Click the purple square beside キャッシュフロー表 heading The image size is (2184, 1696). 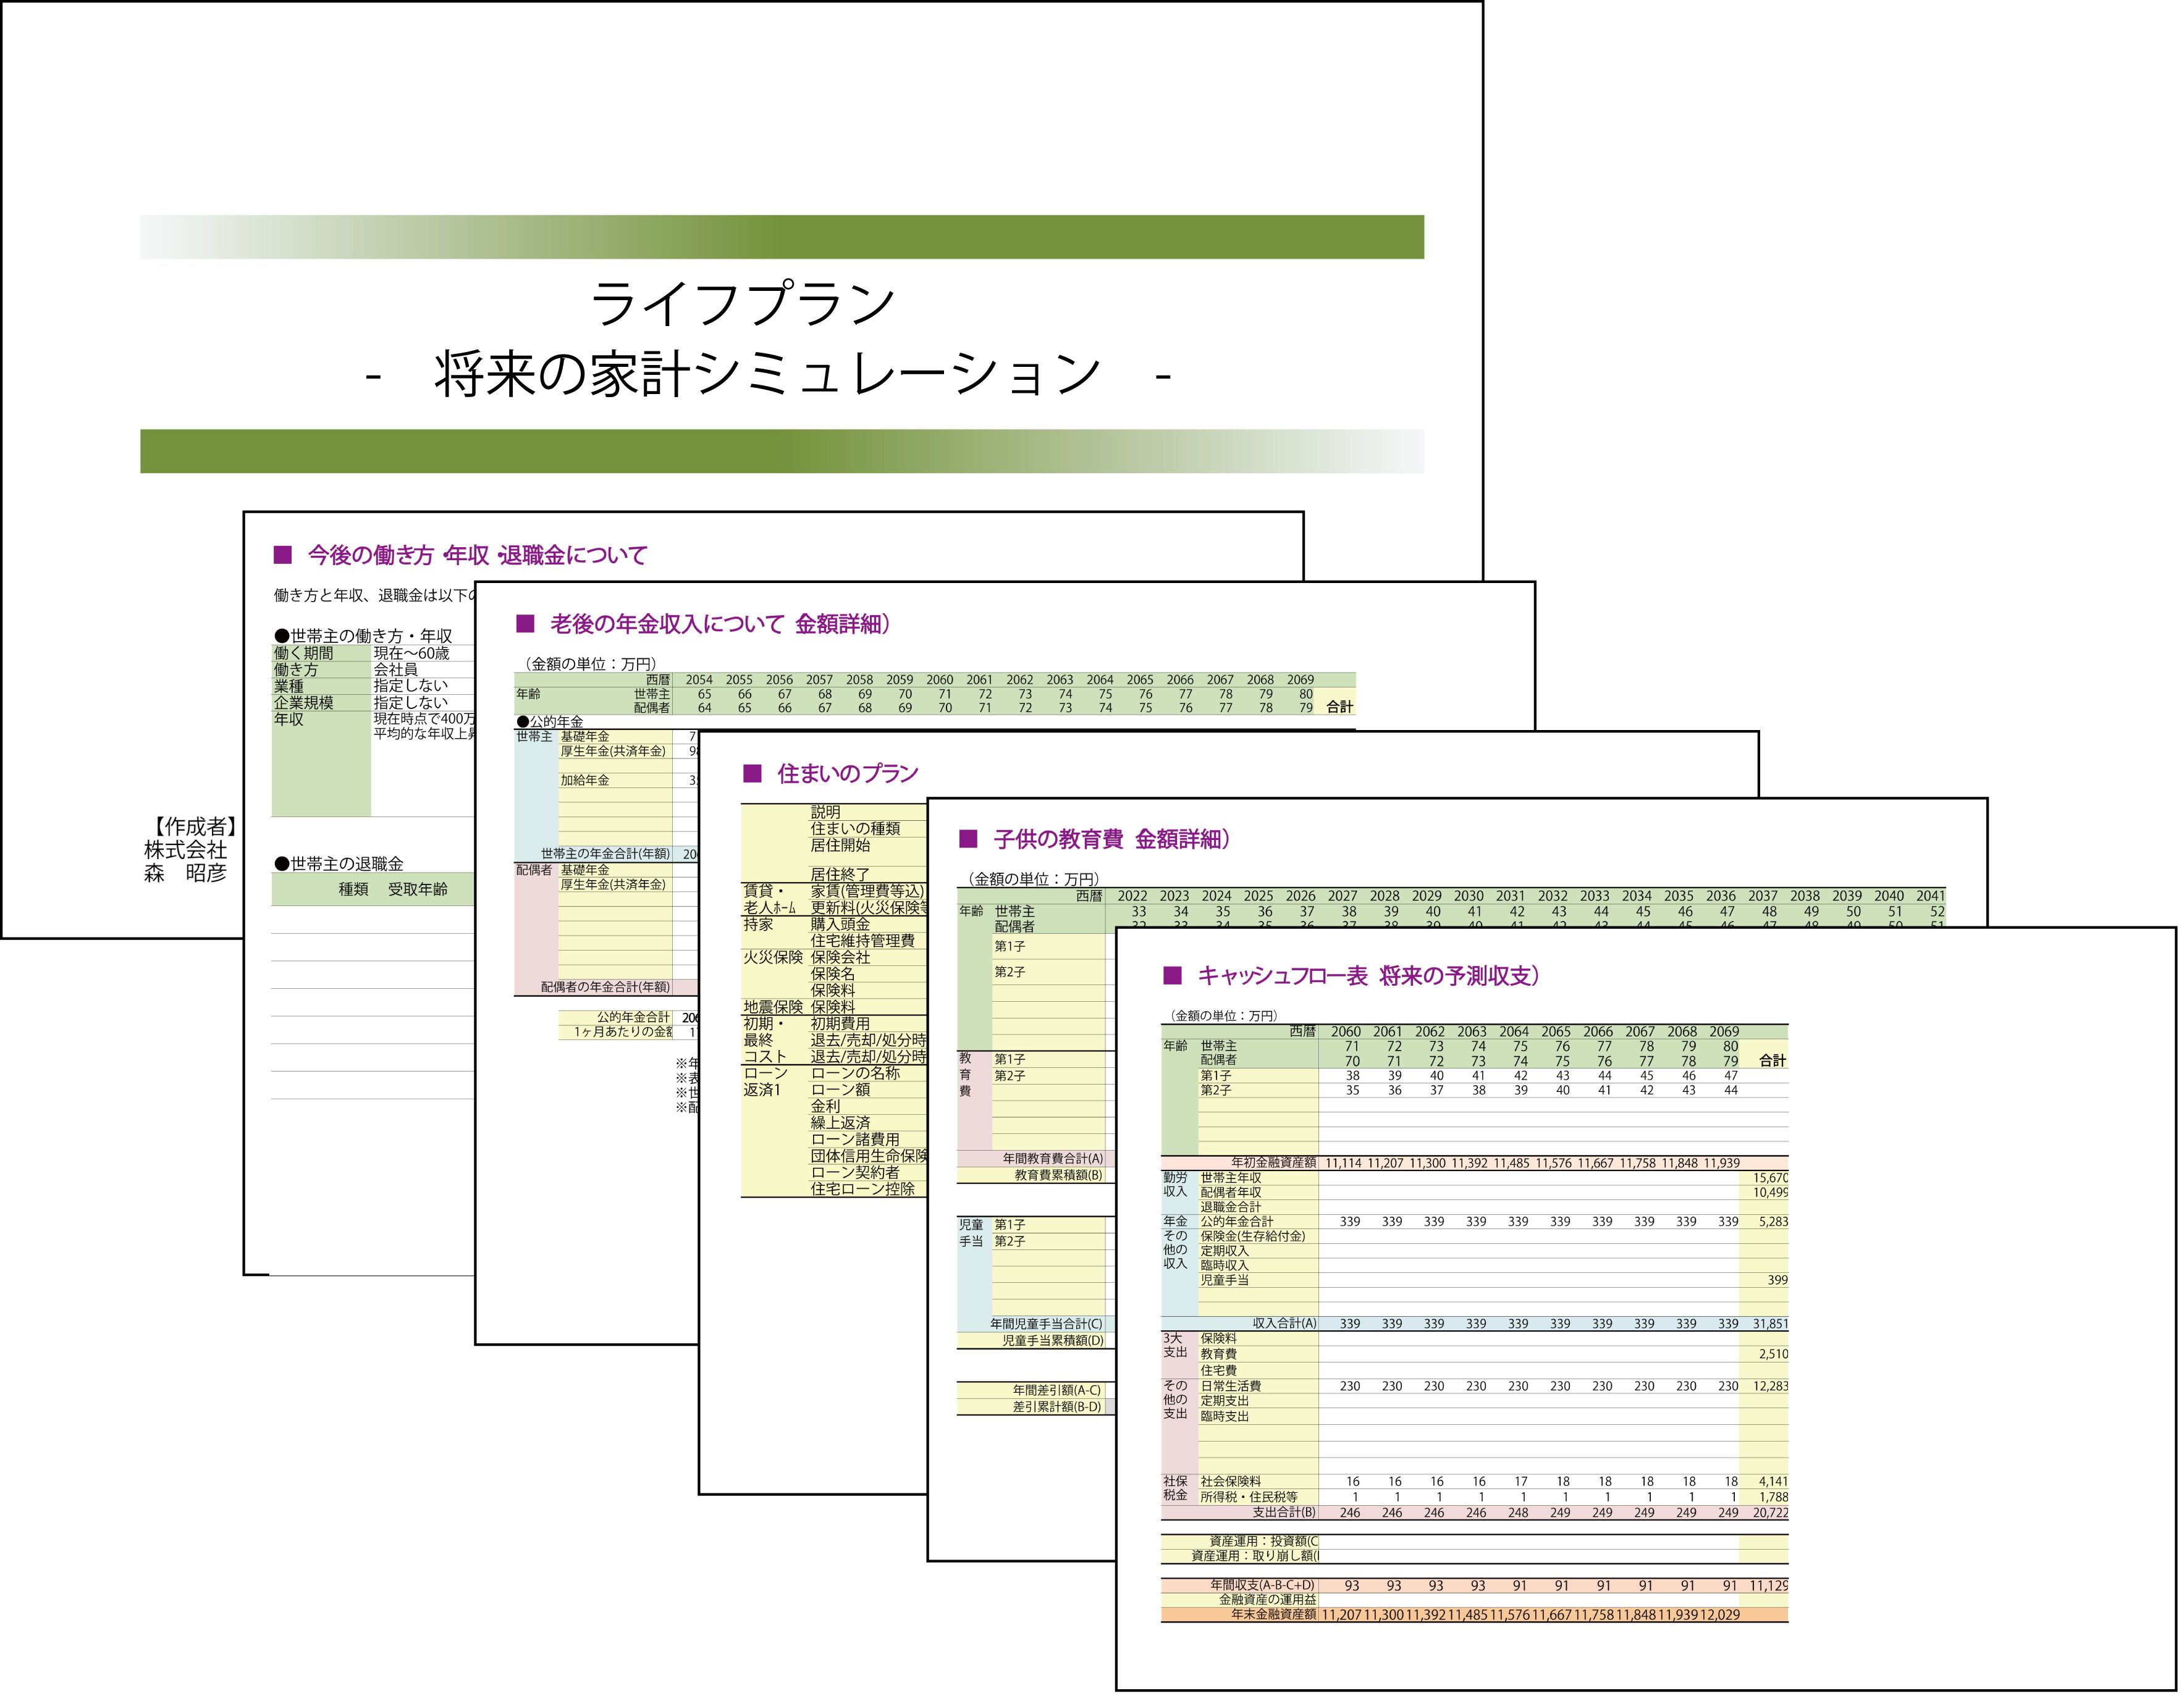pos(1173,975)
